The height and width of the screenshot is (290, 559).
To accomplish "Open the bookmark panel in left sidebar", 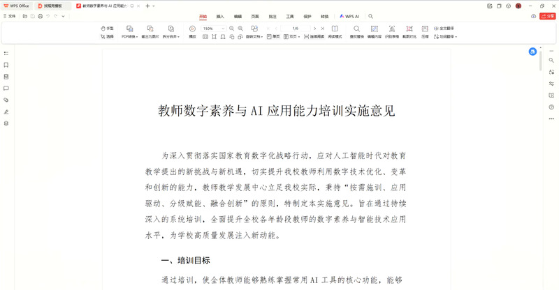I will (x=6, y=65).
